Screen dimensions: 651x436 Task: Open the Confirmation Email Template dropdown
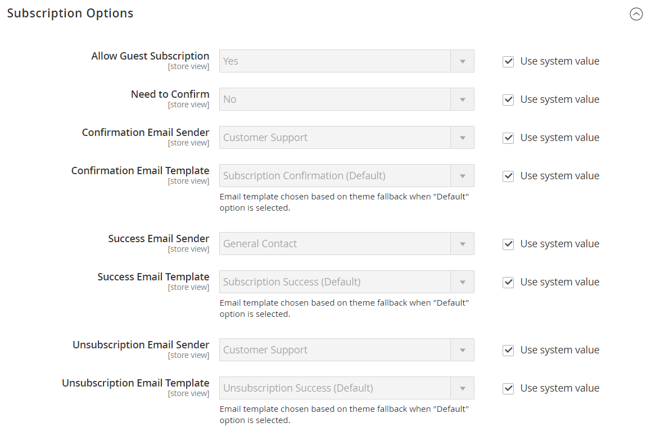[347, 175]
